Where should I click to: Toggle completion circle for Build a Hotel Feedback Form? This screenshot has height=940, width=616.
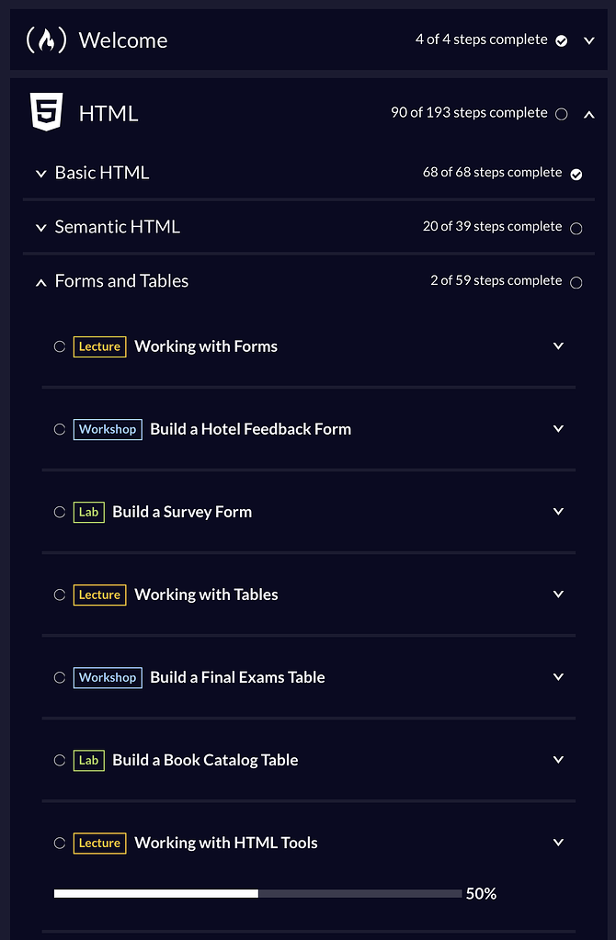pos(58,429)
